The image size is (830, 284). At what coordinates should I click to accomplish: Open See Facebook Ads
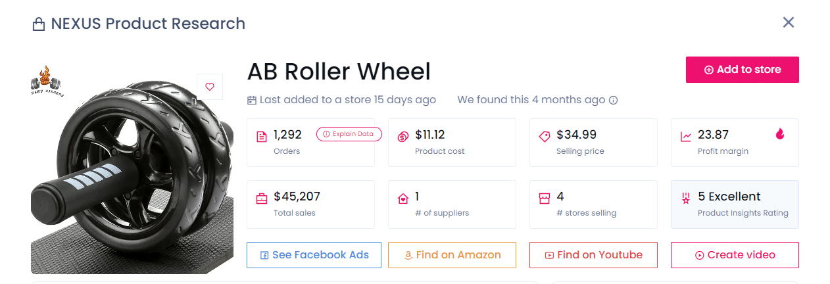pyautogui.click(x=314, y=255)
